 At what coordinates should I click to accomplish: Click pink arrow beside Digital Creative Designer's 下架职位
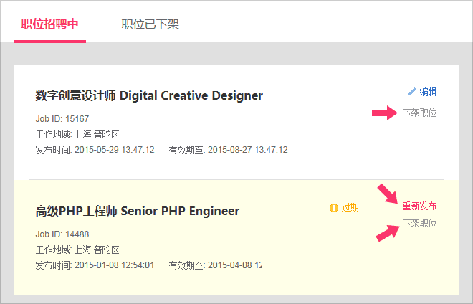tap(384, 113)
